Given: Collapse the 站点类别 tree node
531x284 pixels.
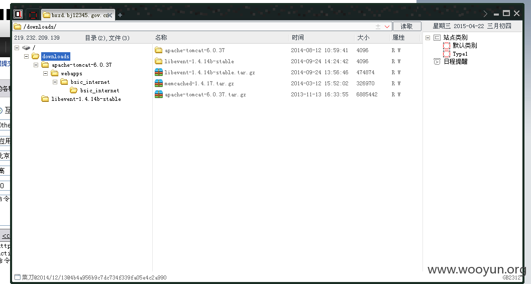Looking at the screenshot, I should click(428, 38).
